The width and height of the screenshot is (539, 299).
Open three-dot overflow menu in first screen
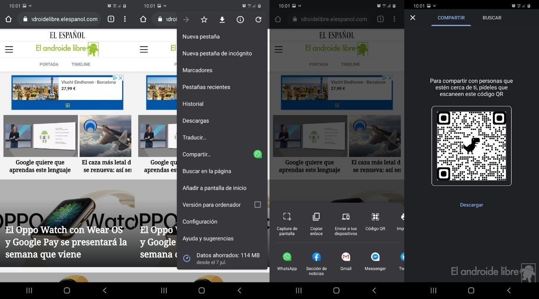coord(125,19)
